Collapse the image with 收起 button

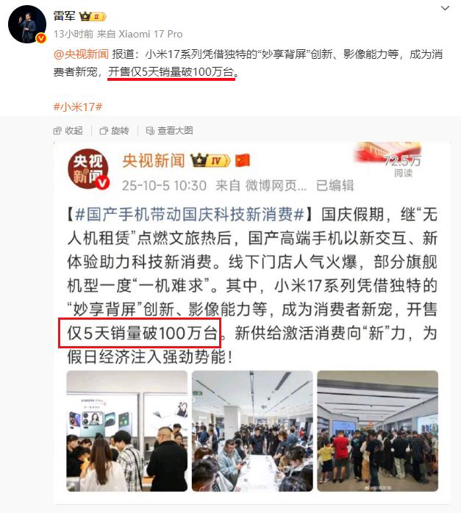68,131
